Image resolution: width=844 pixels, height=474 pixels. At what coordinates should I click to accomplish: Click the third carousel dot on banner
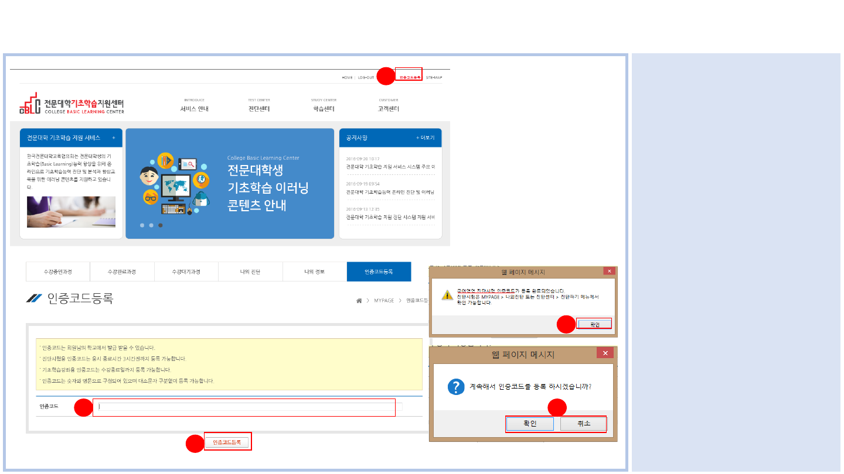(x=161, y=225)
